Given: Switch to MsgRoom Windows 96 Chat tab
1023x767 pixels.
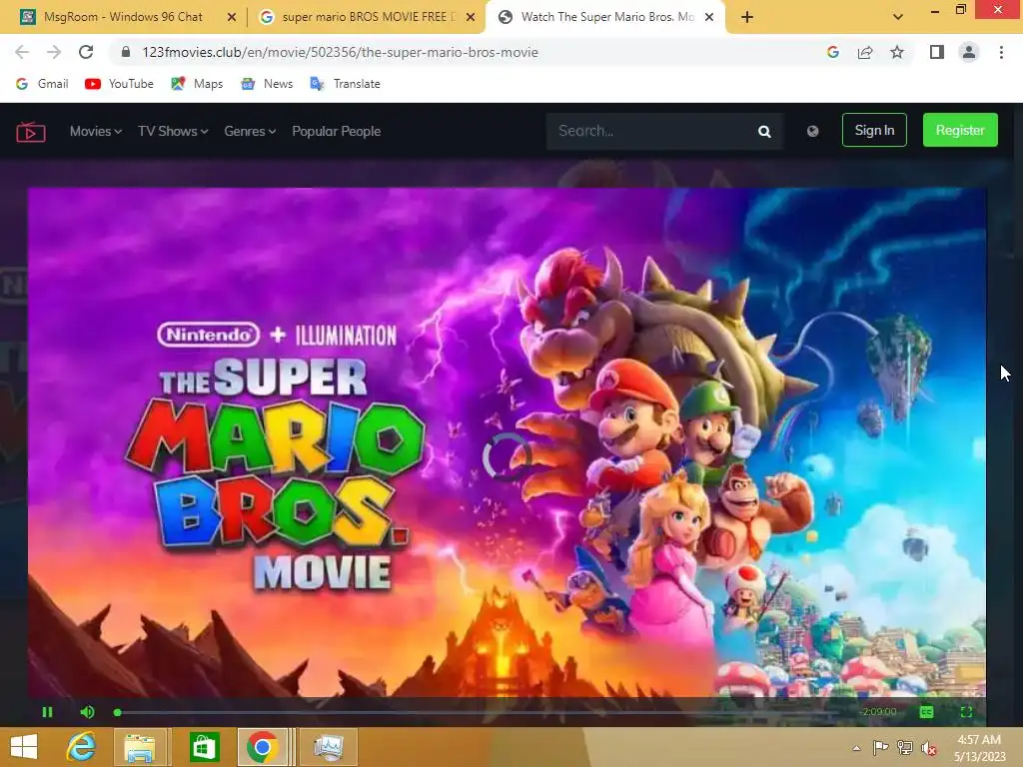Looking at the screenshot, I should coord(123,17).
